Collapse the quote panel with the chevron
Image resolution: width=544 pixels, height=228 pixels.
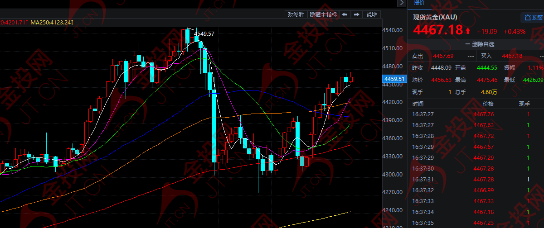(x=401, y=3)
